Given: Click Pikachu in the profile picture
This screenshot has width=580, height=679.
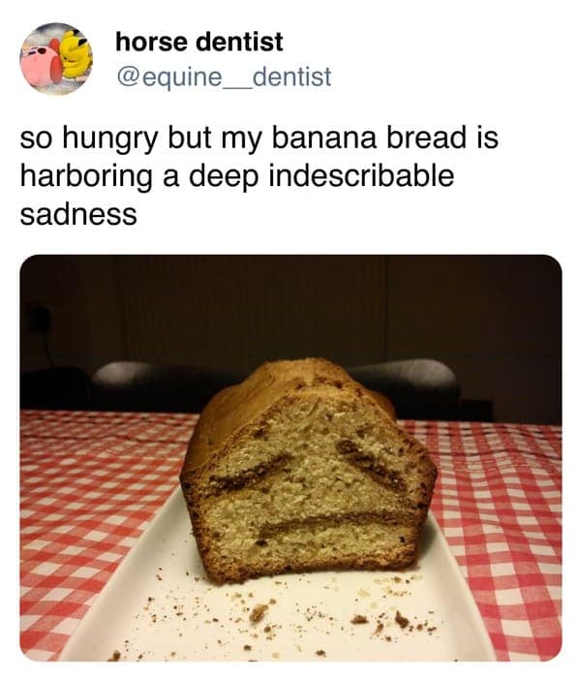Looking at the screenshot, I should tap(77, 55).
